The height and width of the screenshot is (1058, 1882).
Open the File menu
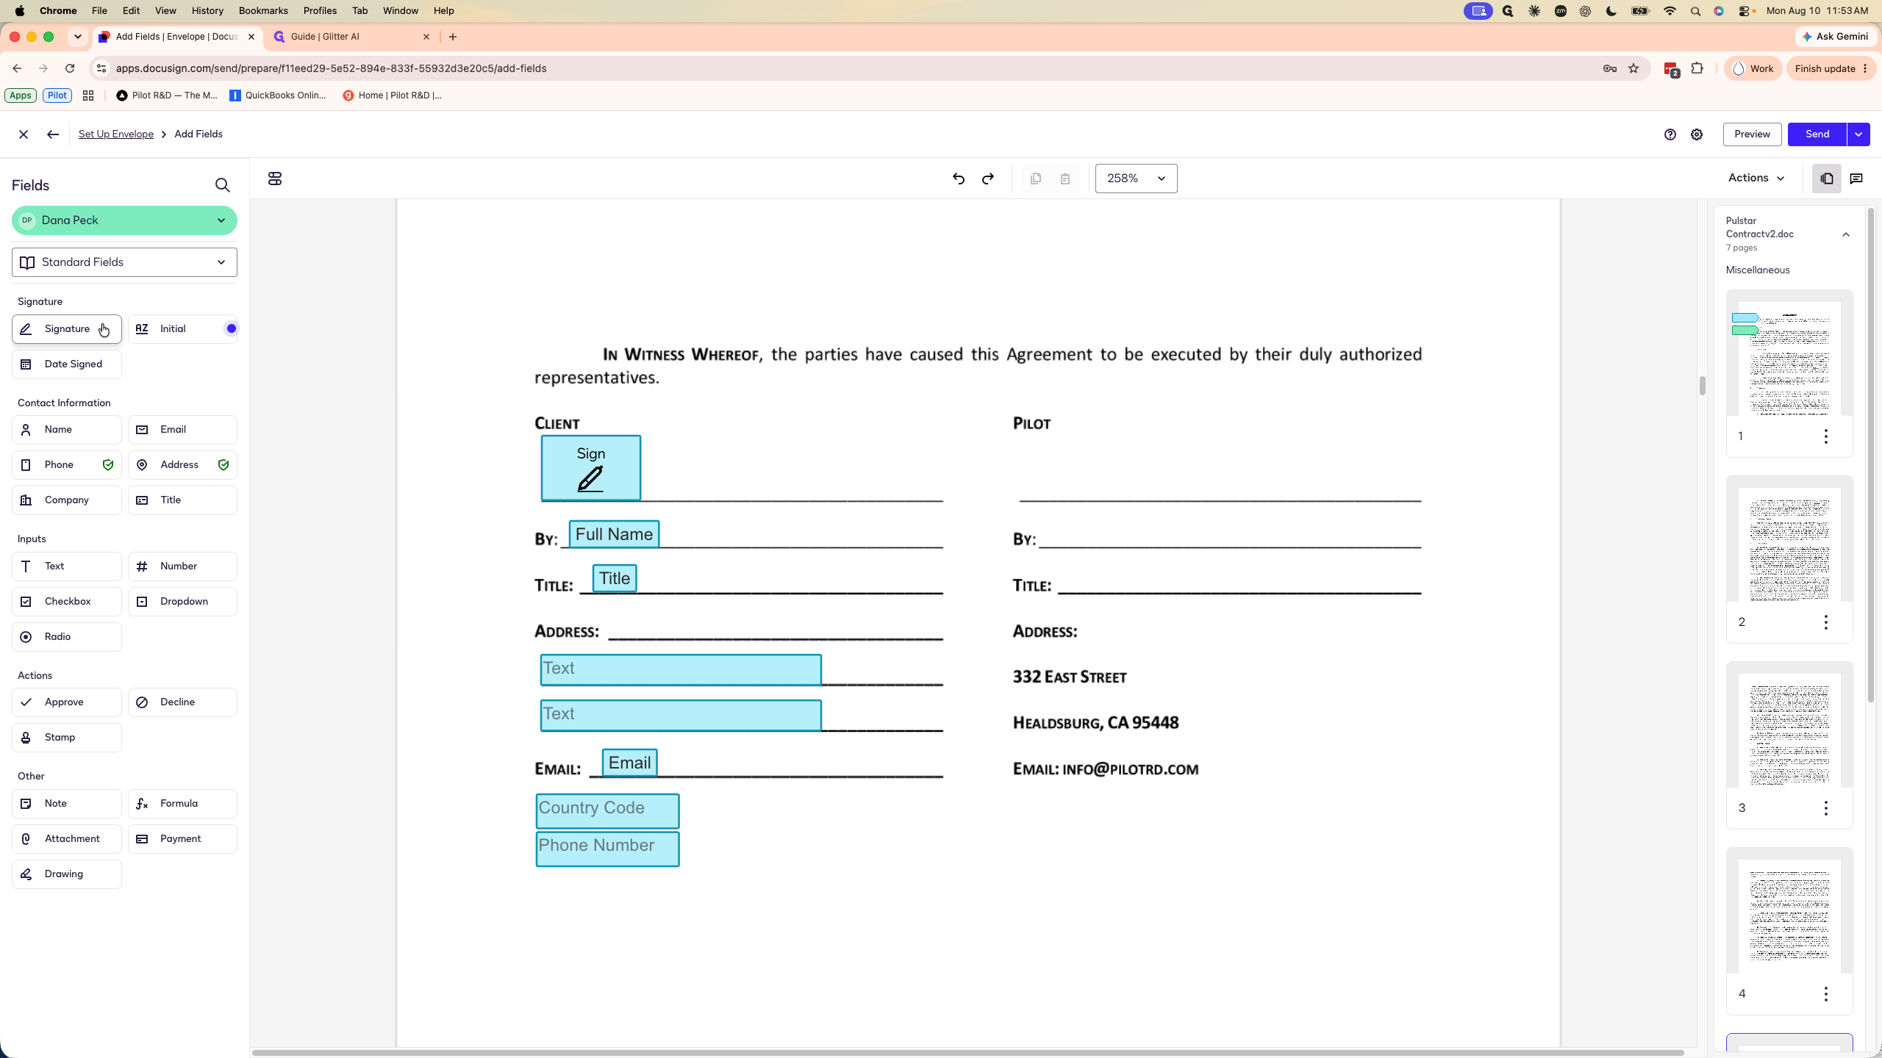click(x=99, y=10)
